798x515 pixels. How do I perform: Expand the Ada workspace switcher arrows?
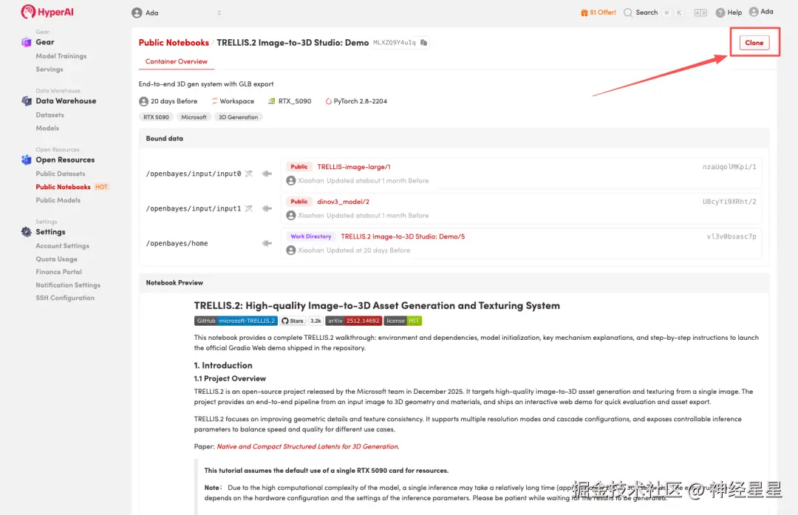point(219,13)
